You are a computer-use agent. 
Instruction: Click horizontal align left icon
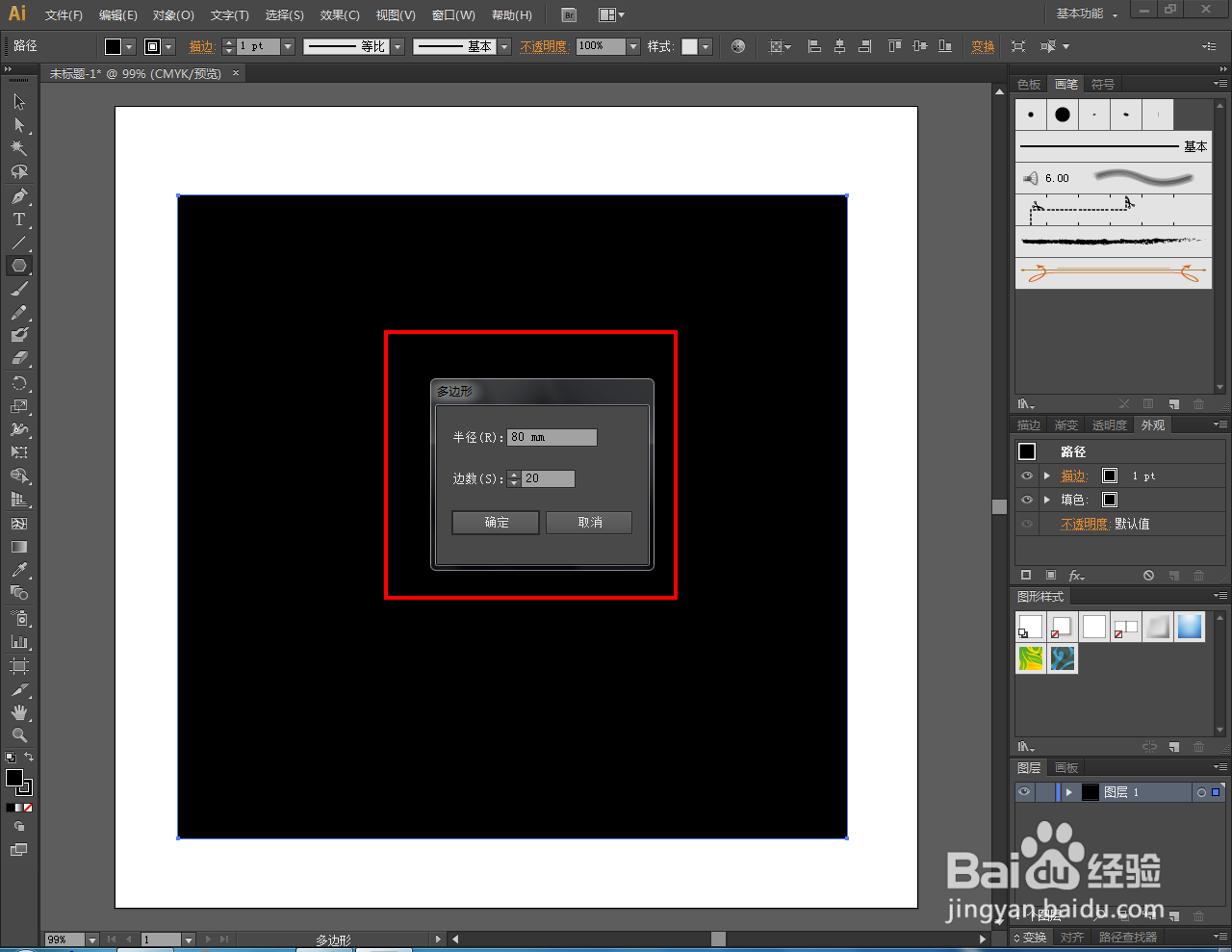(814, 46)
